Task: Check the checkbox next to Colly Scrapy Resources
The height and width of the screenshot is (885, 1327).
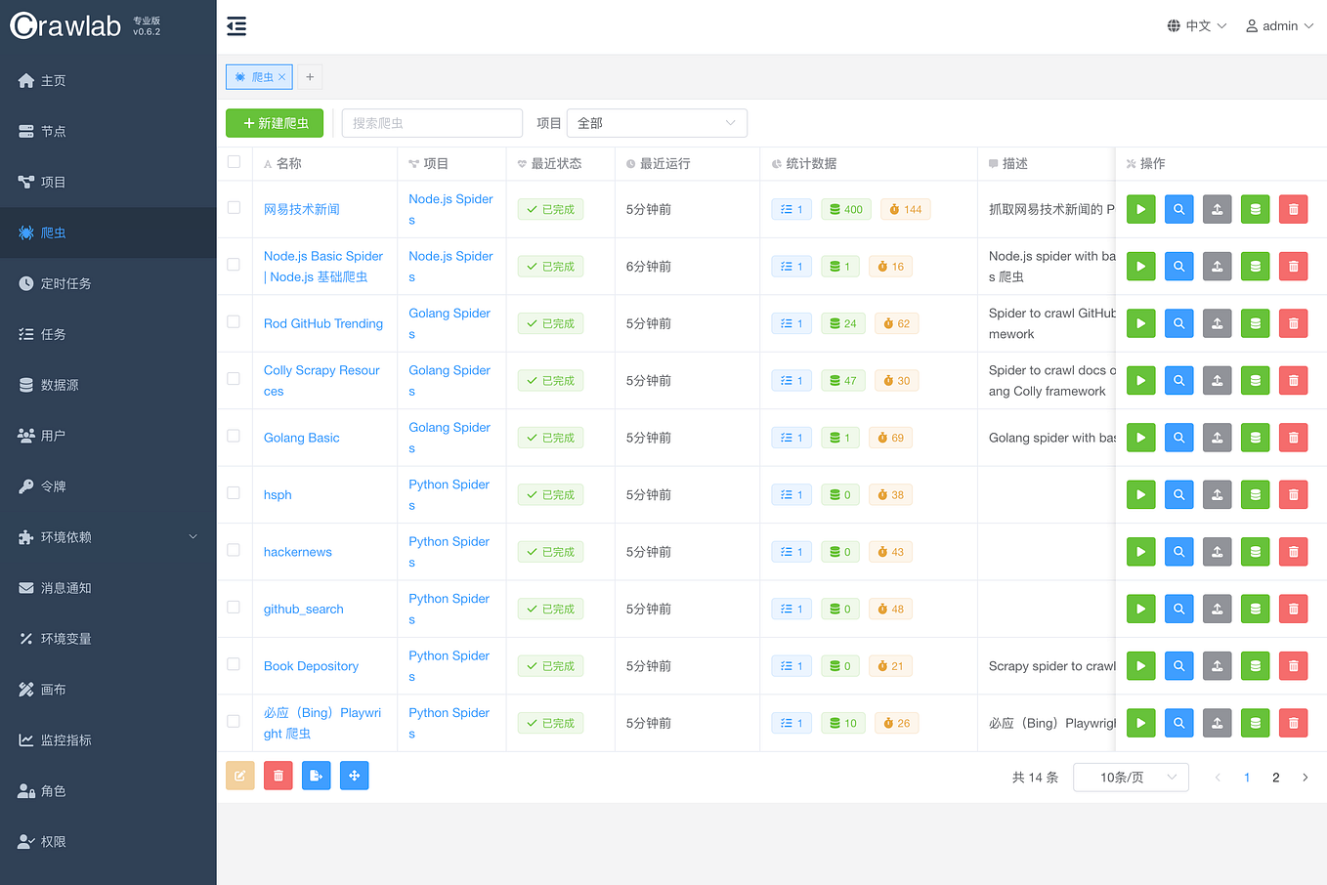Action: pos(234,380)
